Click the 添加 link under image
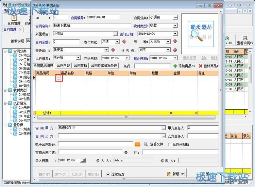 [x=204, y=58]
